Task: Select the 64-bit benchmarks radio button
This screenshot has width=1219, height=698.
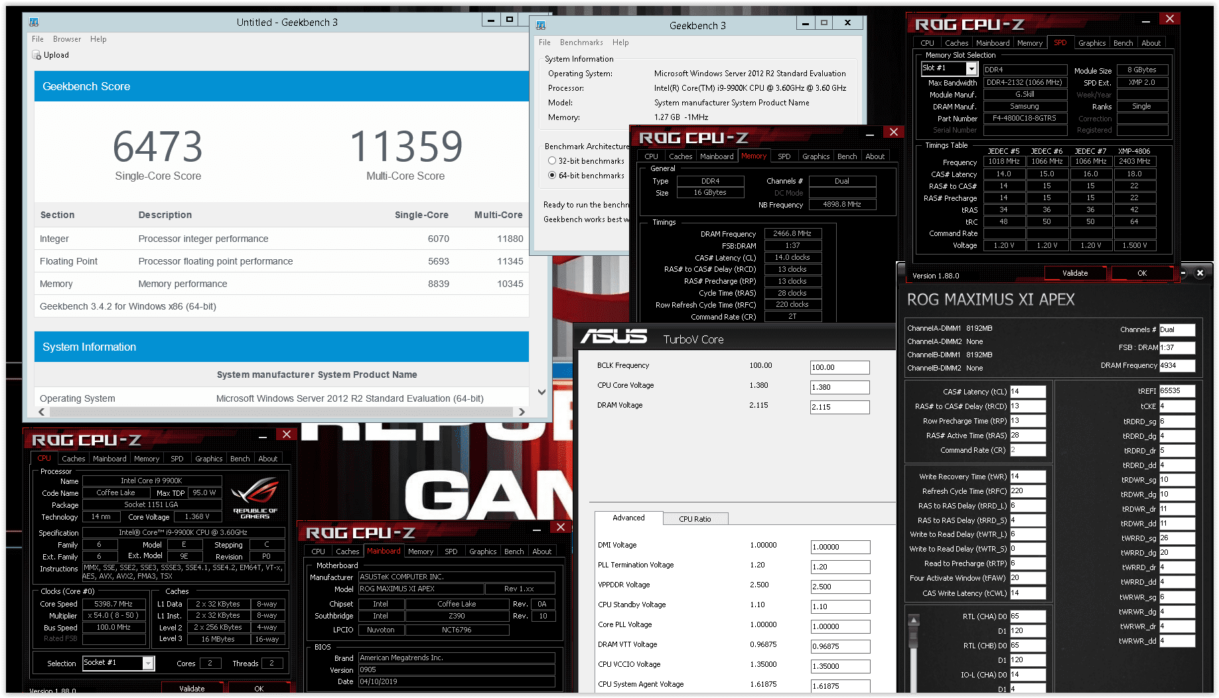Action: pos(552,176)
